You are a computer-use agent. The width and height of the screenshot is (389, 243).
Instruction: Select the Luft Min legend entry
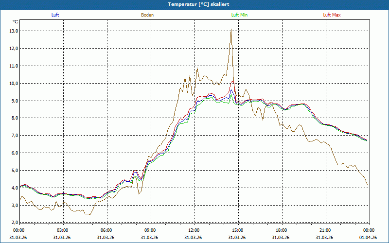pyautogui.click(x=239, y=15)
